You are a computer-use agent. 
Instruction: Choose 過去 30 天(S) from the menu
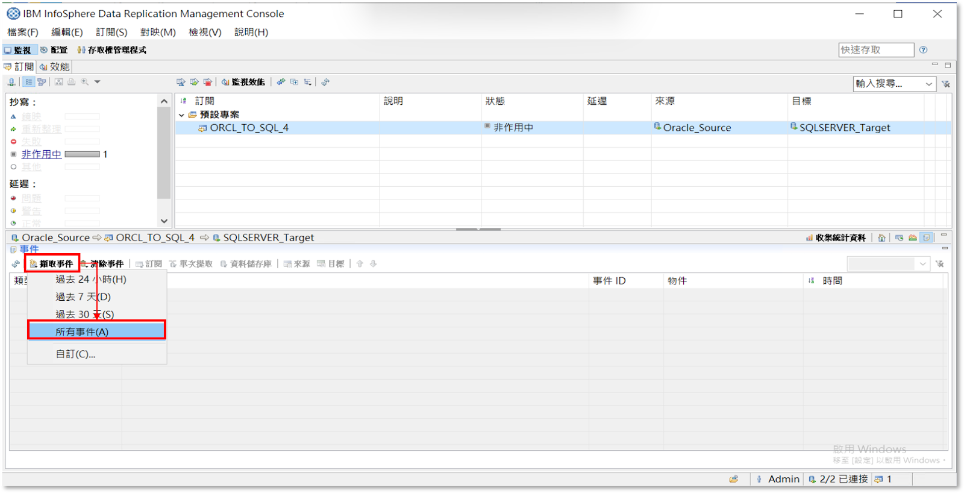97,315
